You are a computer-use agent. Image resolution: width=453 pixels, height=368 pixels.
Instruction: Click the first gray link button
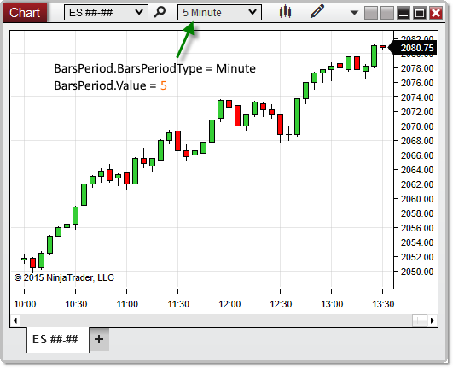(371, 13)
